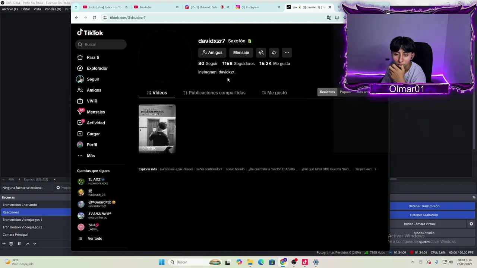
Task: Open the Seguir feed in sidebar
Action: coord(93,79)
